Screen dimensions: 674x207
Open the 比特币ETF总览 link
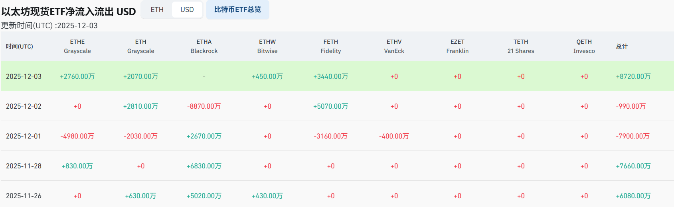click(x=237, y=10)
